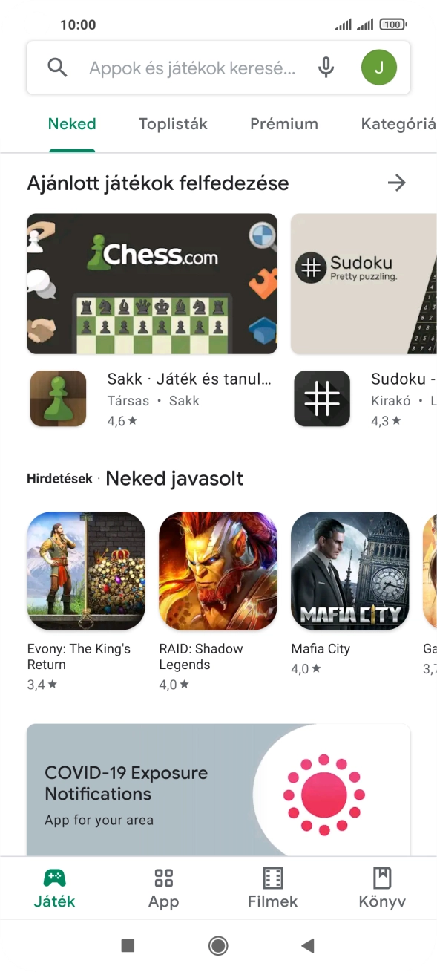Screen dimensions: 437x972
Task: Select the Kategóriák tab
Action: 398,124
